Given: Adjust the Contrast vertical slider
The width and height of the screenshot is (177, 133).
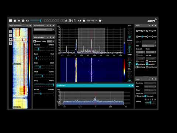Looking at the screenshot, I should pyautogui.click(x=130, y=47).
